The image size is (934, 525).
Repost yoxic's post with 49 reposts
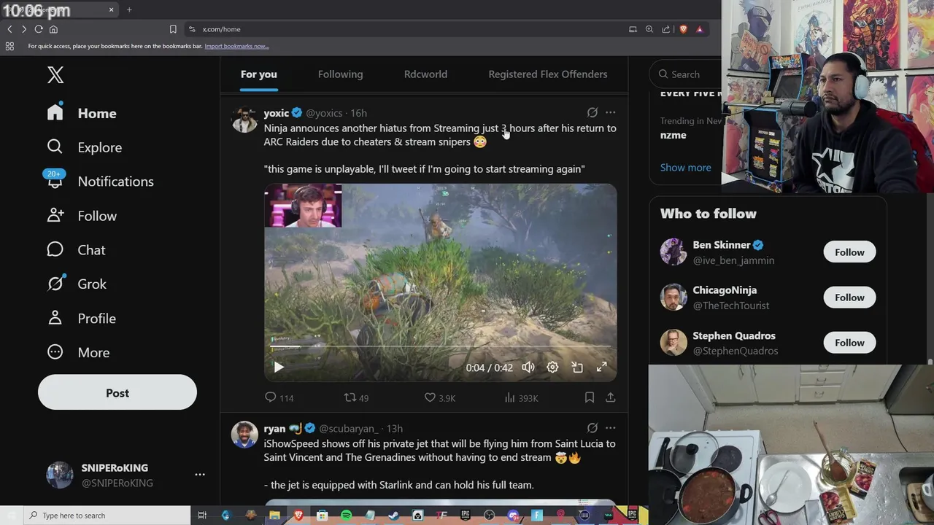pyautogui.click(x=356, y=397)
